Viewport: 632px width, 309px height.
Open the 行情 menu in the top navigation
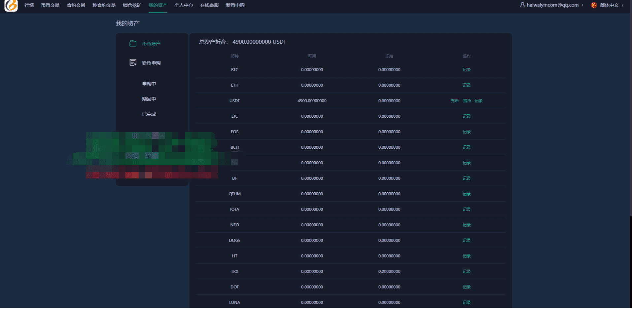(29, 5)
